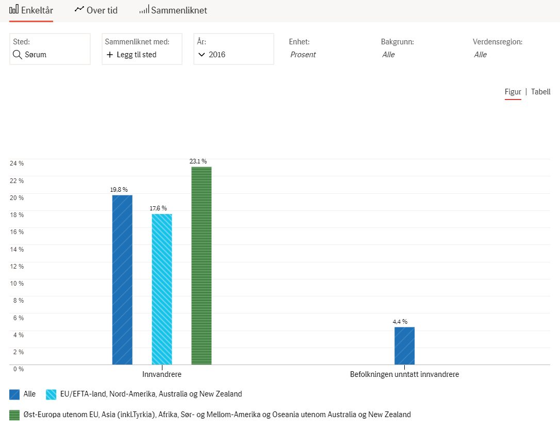
Task: Show the Tabell view
Action: coord(541,92)
